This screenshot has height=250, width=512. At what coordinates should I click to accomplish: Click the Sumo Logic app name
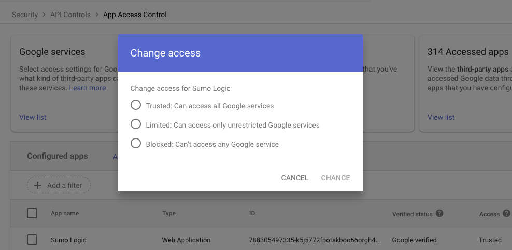68,240
